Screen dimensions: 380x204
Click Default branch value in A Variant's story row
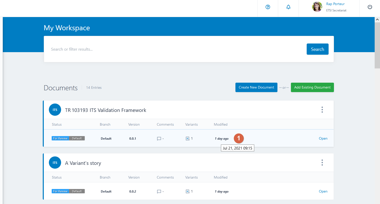(106, 192)
